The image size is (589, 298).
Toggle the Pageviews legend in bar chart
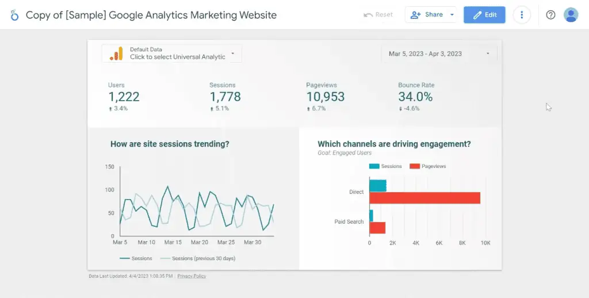coord(427,166)
